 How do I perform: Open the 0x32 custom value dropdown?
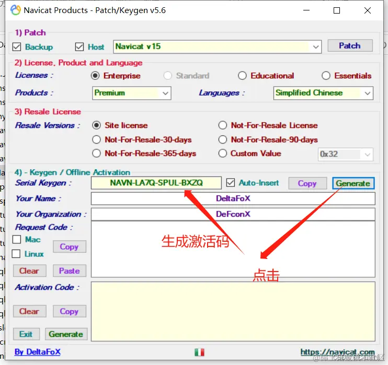point(346,155)
